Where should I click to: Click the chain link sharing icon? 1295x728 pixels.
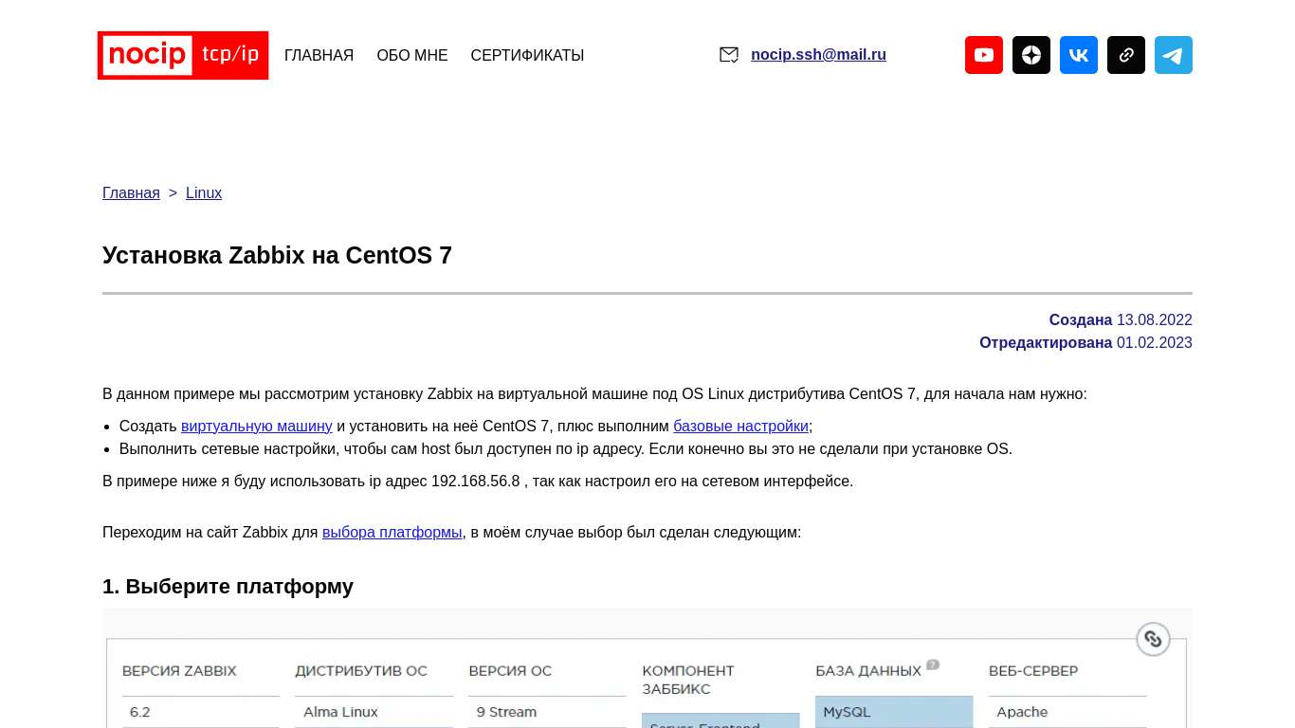point(1125,55)
